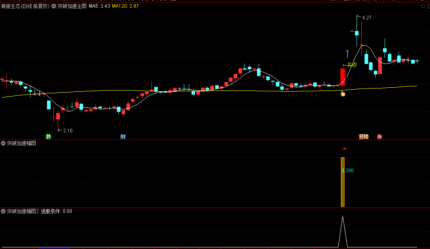Click the 突破加速幅图 panel title

coord(21,143)
